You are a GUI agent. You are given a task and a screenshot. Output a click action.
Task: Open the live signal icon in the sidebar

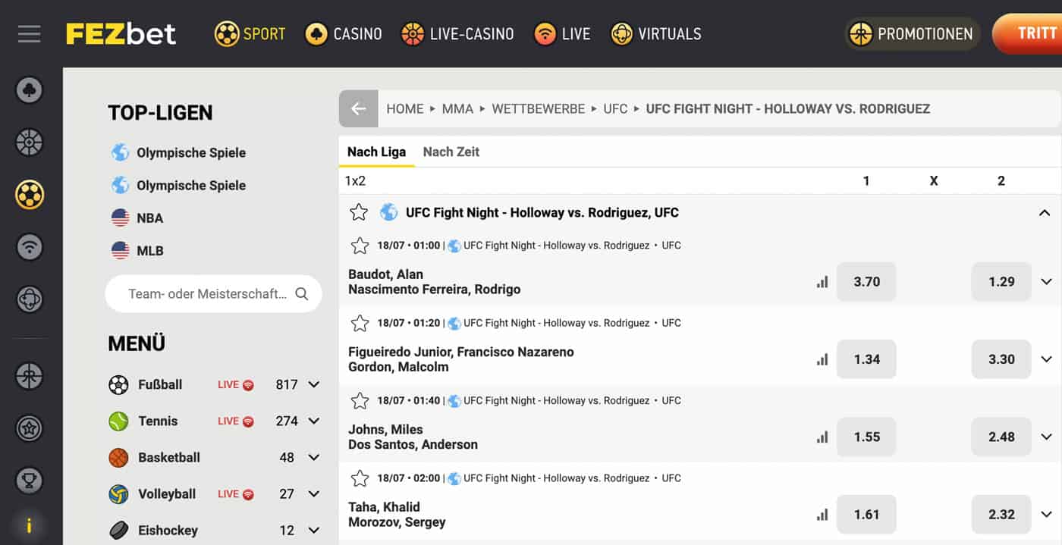coord(30,247)
